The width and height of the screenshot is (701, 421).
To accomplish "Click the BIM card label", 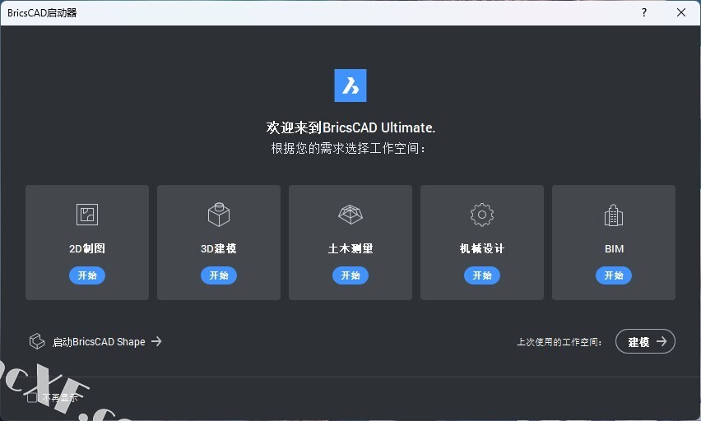I will (614, 249).
